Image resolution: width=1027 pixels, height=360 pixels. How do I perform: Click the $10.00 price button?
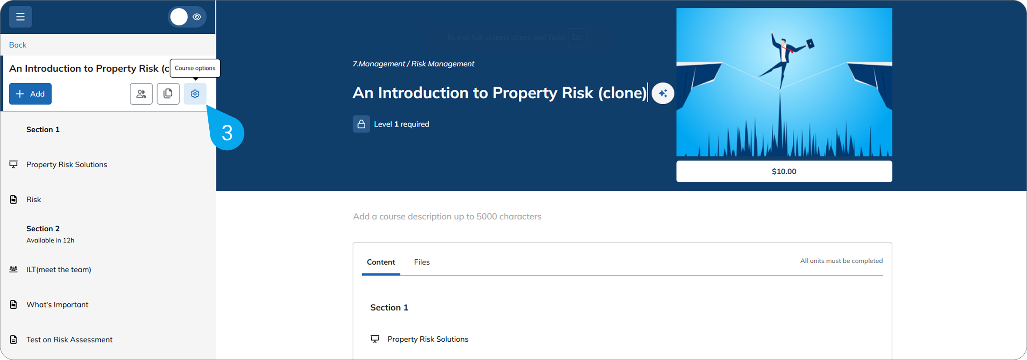[784, 172]
